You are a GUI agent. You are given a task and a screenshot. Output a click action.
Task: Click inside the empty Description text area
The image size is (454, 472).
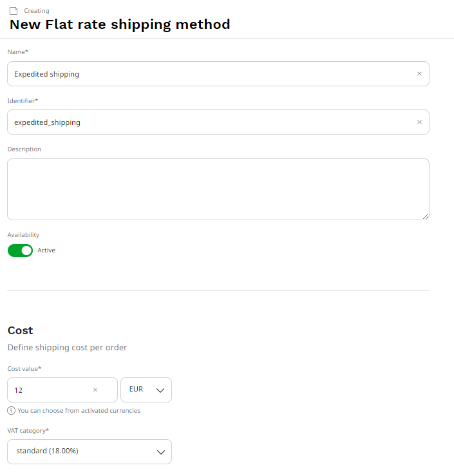218,189
